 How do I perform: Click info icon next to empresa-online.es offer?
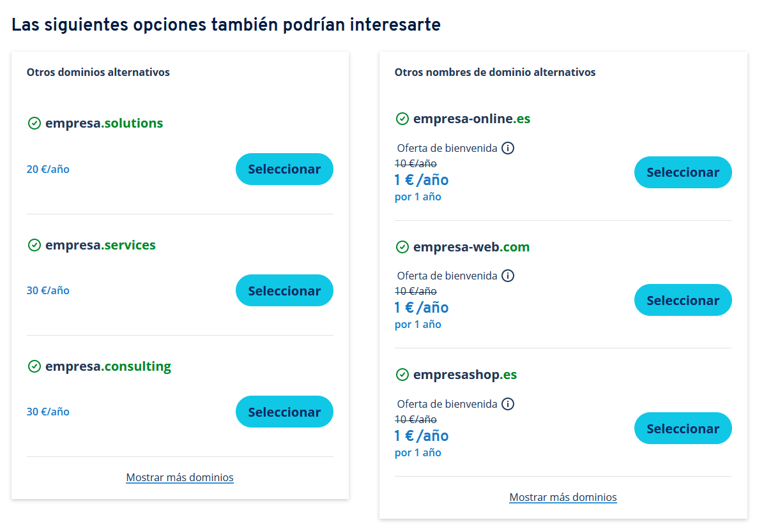(507, 148)
